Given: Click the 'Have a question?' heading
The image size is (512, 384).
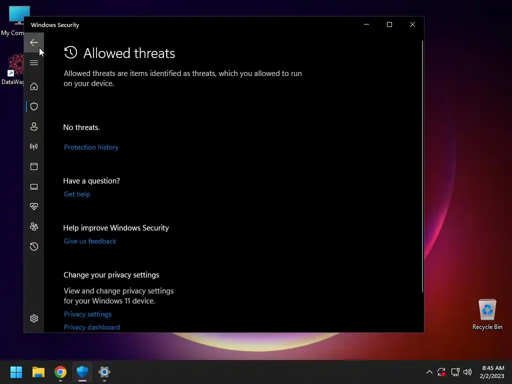Looking at the screenshot, I should point(91,181).
